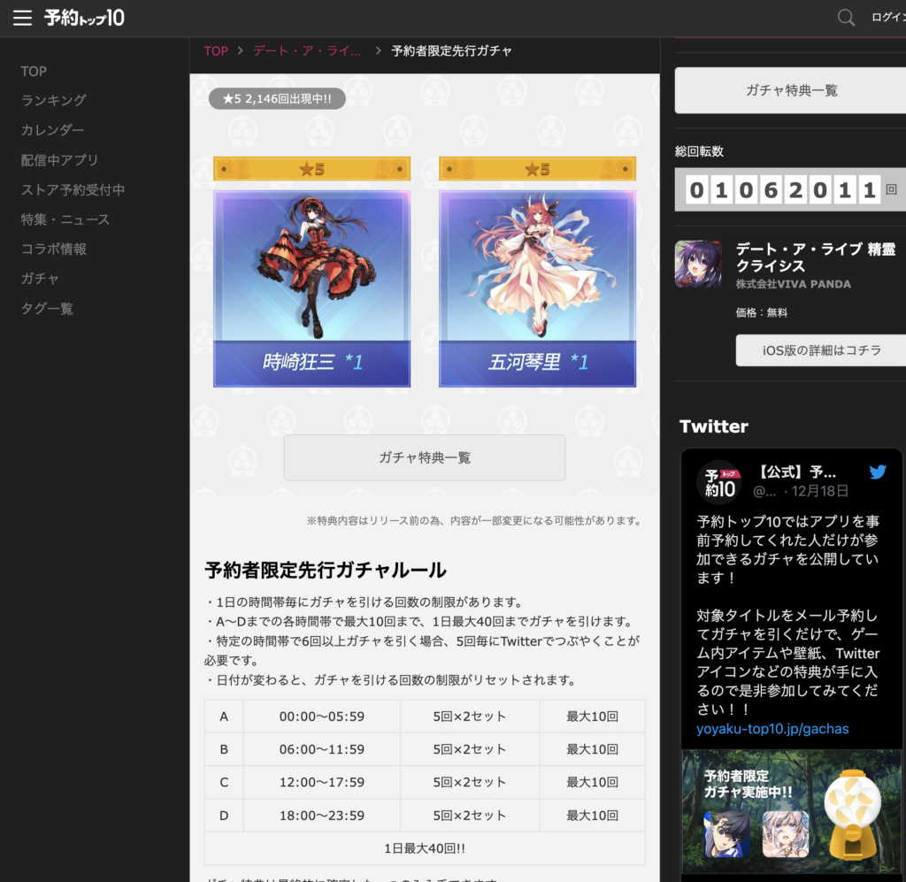The image size is (906, 882).
Task: Open ガチャ in the sidebar
Action: [40, 279]
